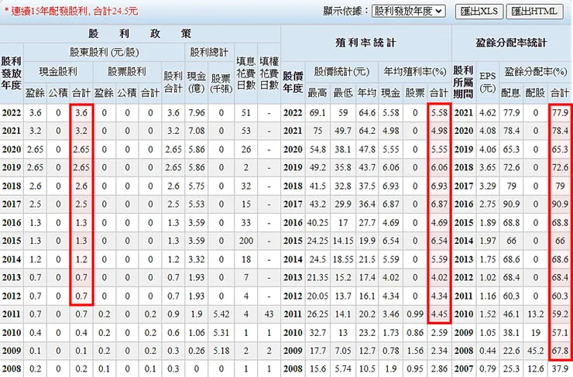Click the 股價年度 column header
573x377 pixels.
pyautogui.click(x=293, y=82)
